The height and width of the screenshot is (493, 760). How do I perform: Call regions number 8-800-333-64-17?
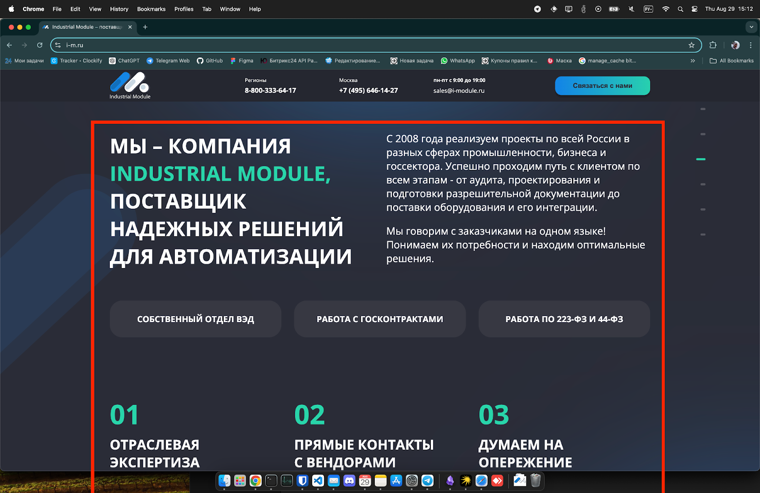point(270,90)
